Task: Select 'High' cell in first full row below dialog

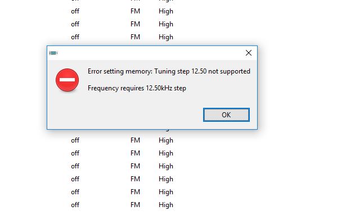Action: pos(166,140)
